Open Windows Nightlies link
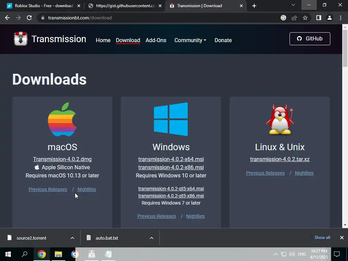The height and width of the screenshot is (261, 348). [x=195, y=216]
